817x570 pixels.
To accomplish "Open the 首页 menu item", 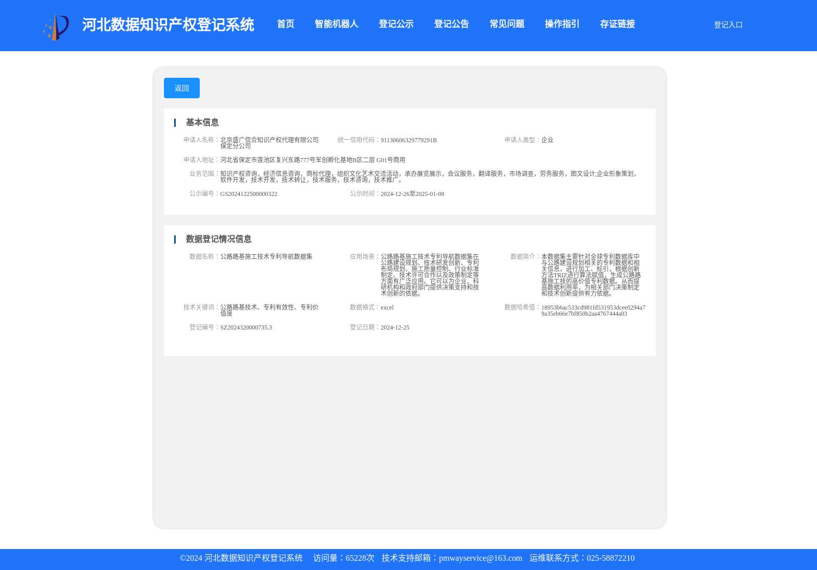I will pyautogui.click(x=285, y=24).
